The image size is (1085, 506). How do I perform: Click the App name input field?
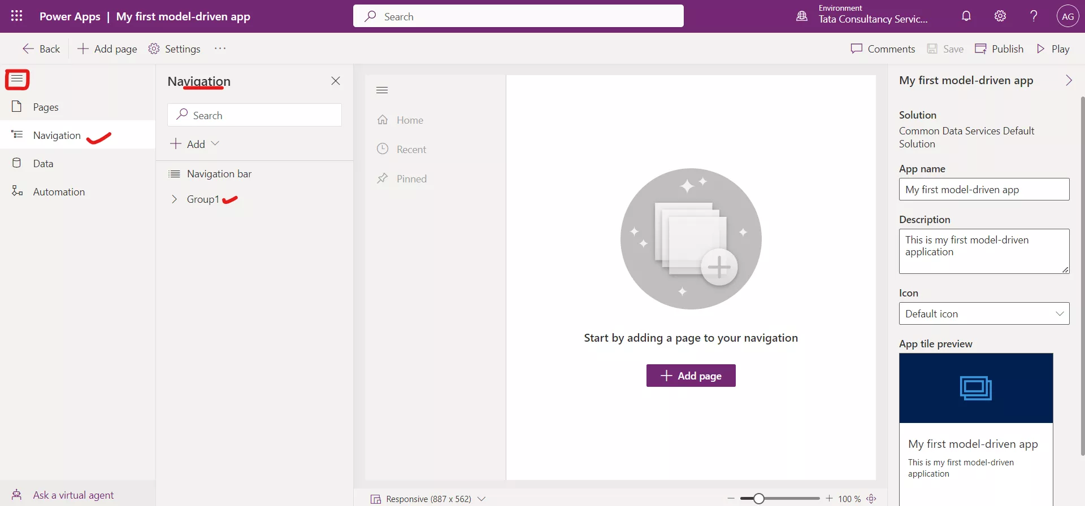point(984,189)
